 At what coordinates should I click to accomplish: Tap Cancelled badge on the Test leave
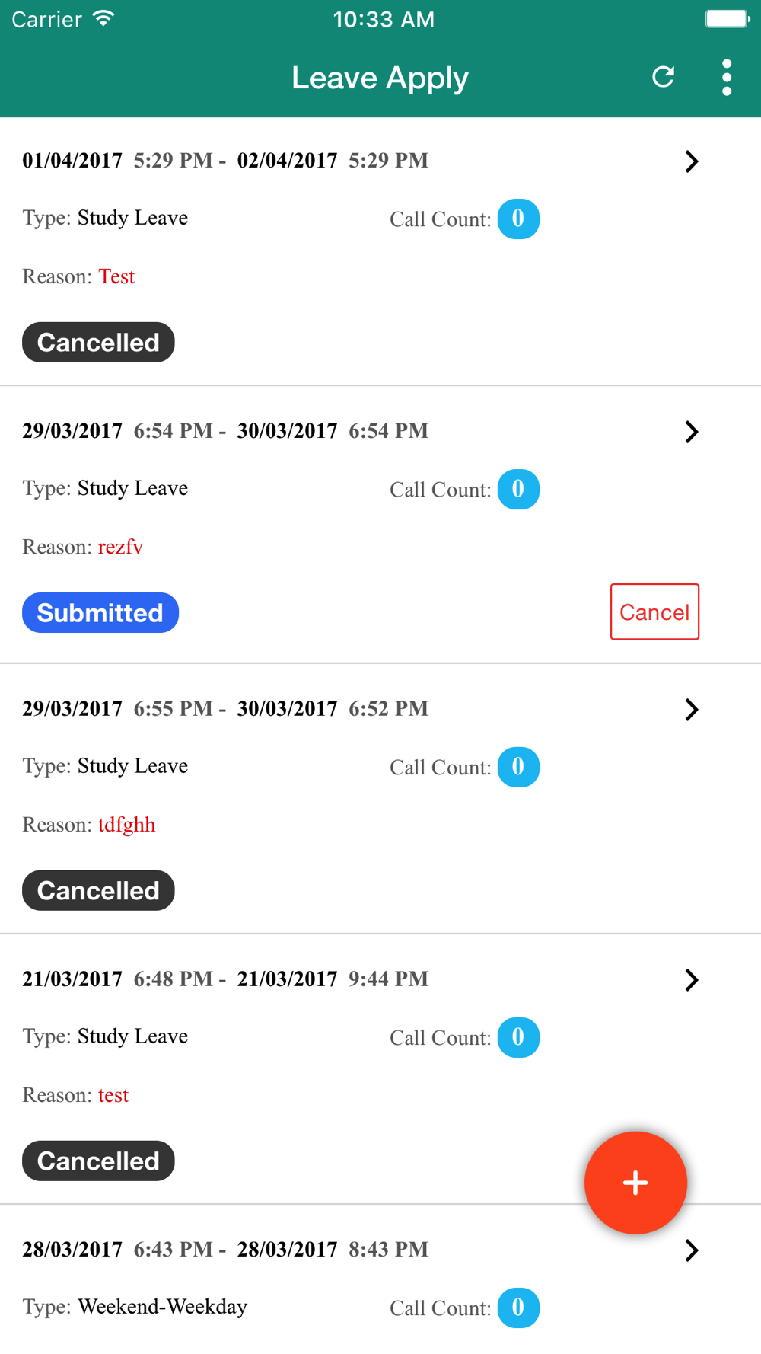pos(98,343)
